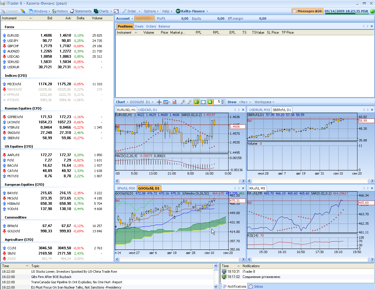Select the RR.cfd, M5 chart tab
The height and width of the screenshot is (290, 375).
[x=257, y=188]
